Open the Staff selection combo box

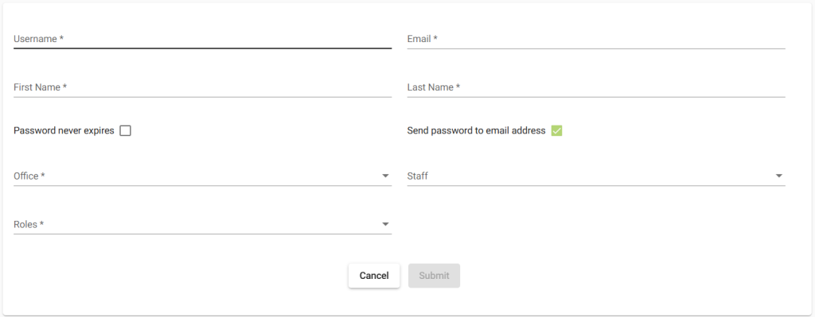coord(596,176)
